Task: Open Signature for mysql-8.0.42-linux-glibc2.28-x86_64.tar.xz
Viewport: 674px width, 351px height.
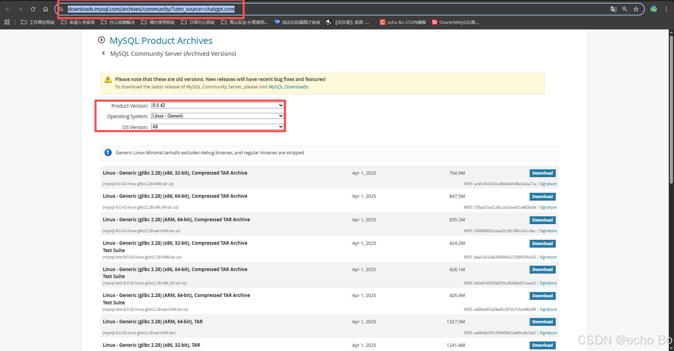Action: 548,207
